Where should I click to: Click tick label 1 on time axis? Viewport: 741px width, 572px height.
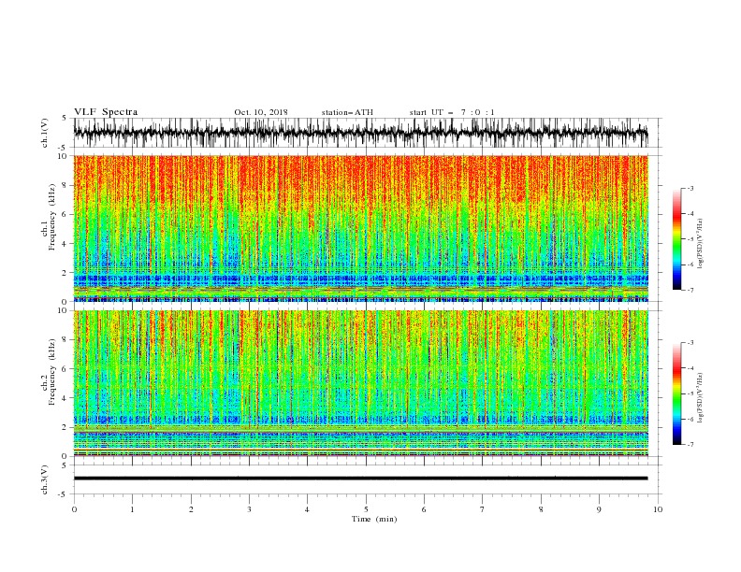coord(132,509)
